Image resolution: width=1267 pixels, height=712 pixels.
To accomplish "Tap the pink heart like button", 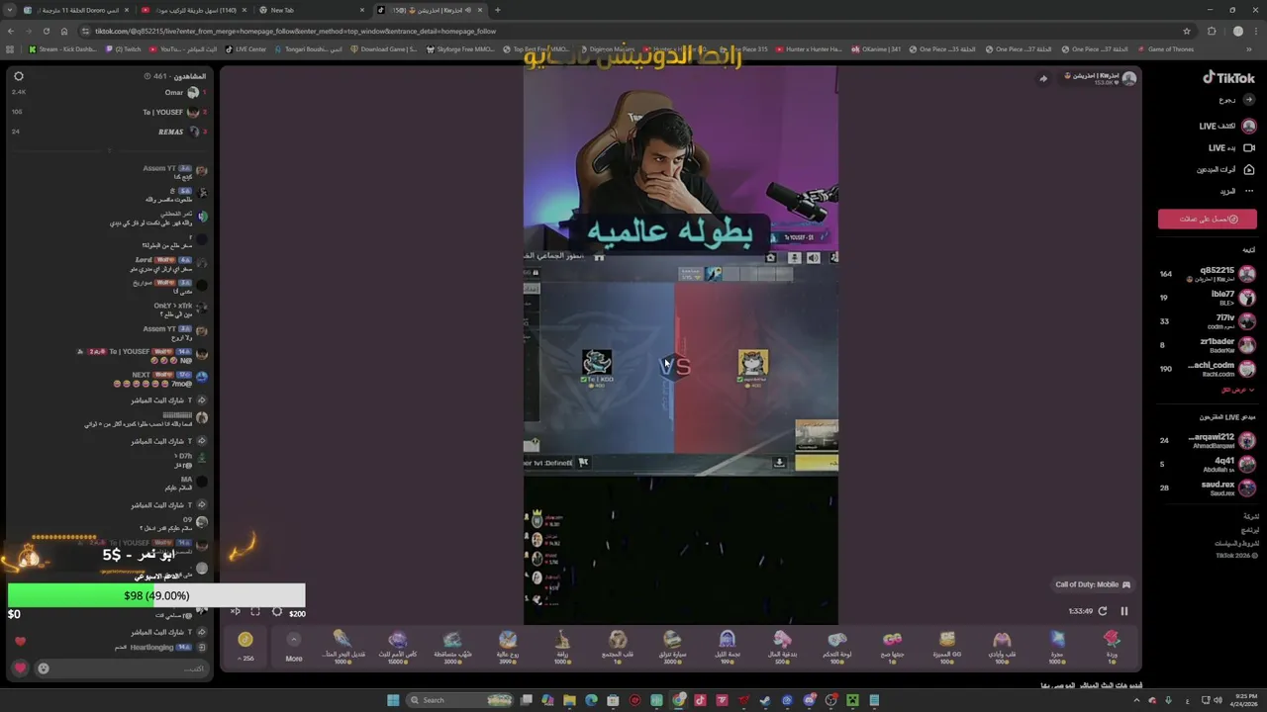I will coord(20,668).
